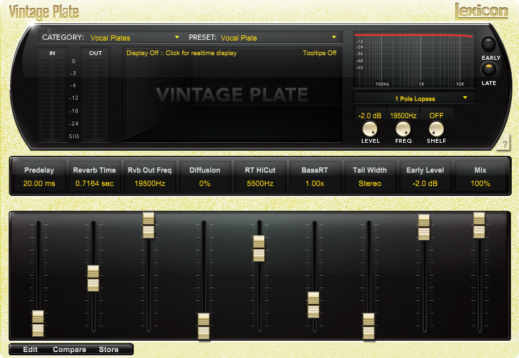Open the CATEGORY dropdown arrow

(177, 37)
